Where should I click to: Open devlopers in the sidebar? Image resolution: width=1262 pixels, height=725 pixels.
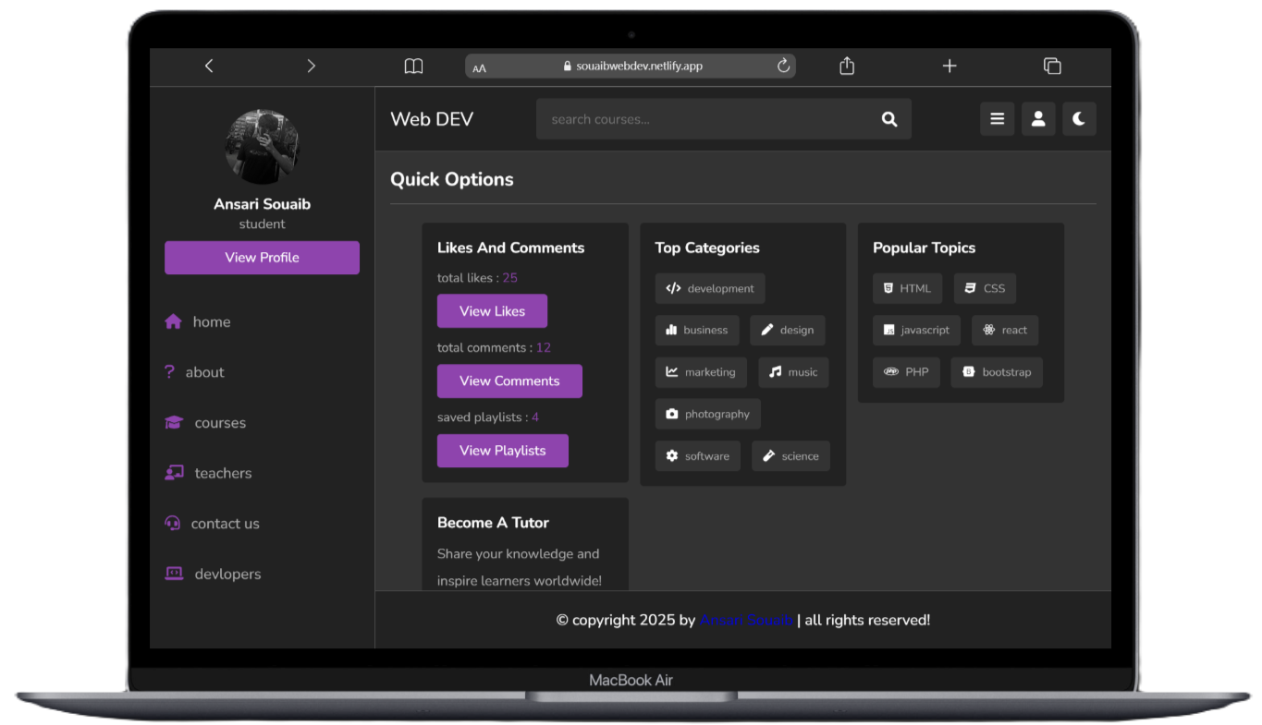click(213, 574)
